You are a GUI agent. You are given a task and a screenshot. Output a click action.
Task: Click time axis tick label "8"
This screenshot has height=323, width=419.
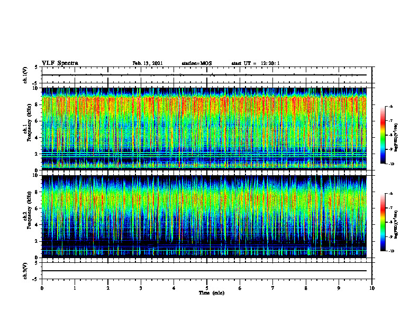[x=306, y=288]
